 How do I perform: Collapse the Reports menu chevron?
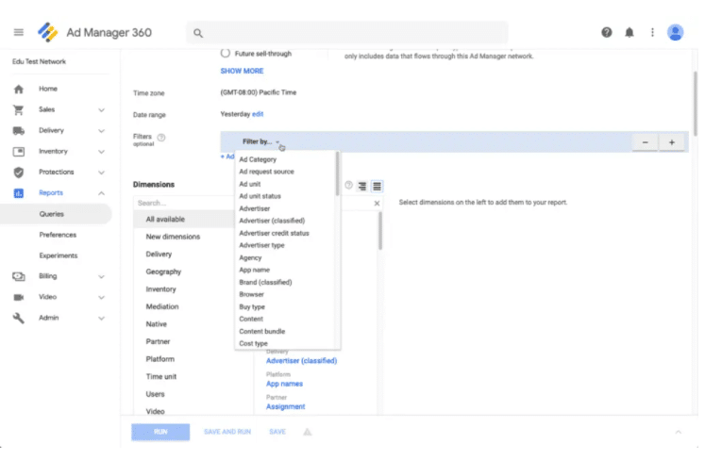pos(102,193)
